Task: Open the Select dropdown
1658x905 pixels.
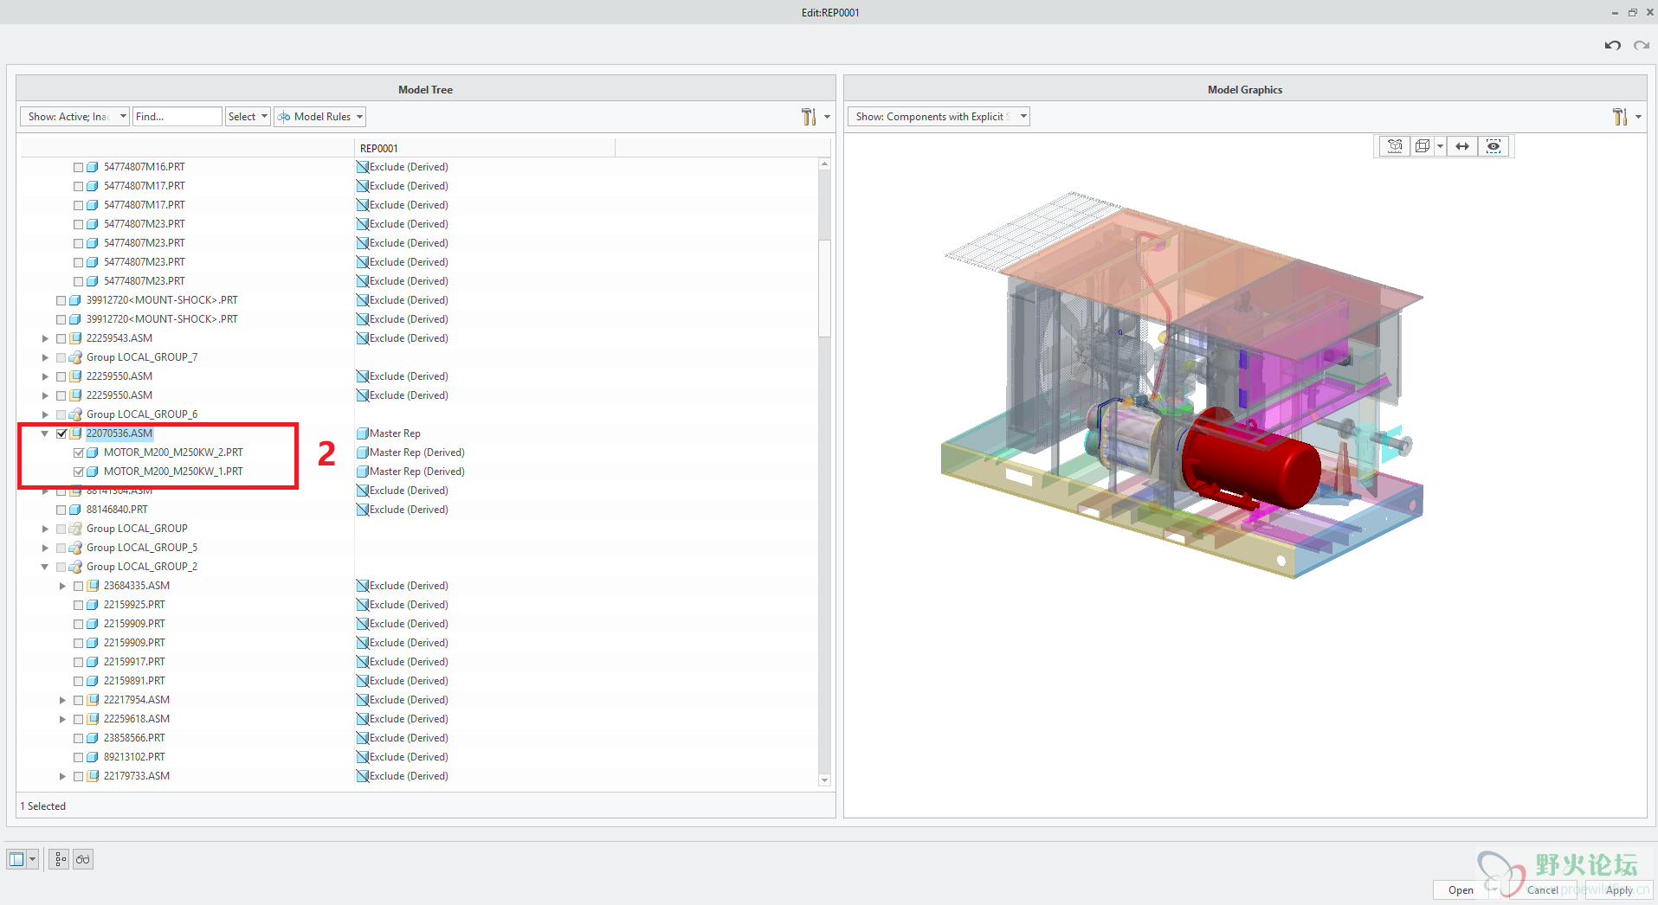Action: (248, 117)
